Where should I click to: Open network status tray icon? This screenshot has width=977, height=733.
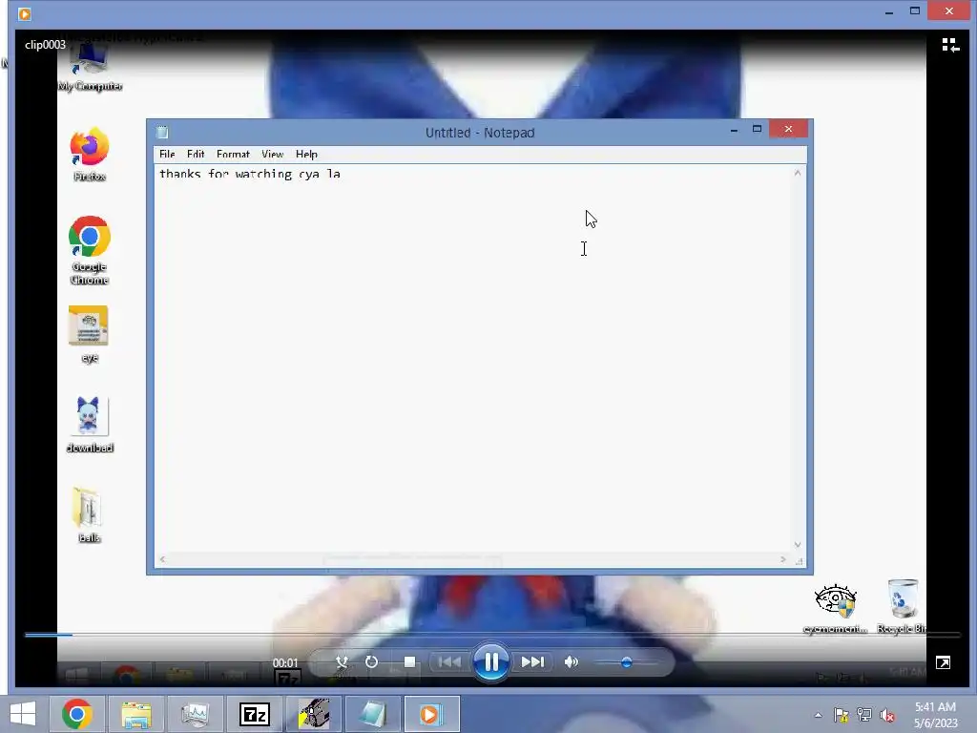[x=864, y=715]
